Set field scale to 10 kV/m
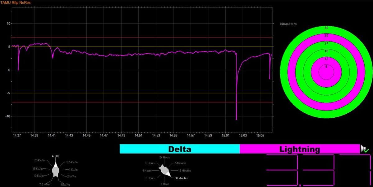This screenshot has height=187, width=373. coord(38,176)
